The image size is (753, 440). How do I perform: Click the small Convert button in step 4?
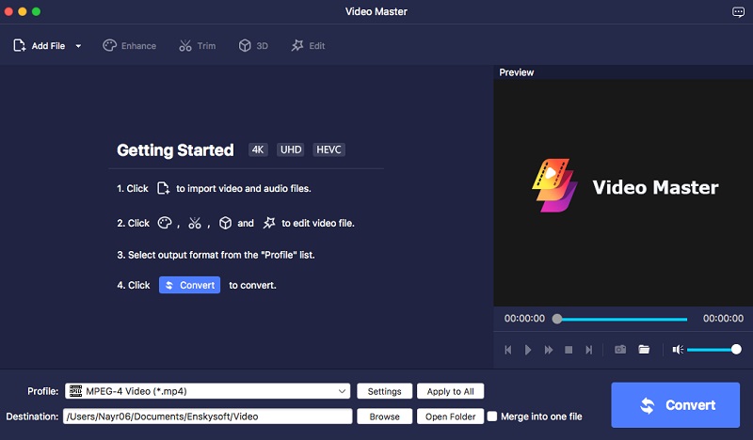(190, 285)
